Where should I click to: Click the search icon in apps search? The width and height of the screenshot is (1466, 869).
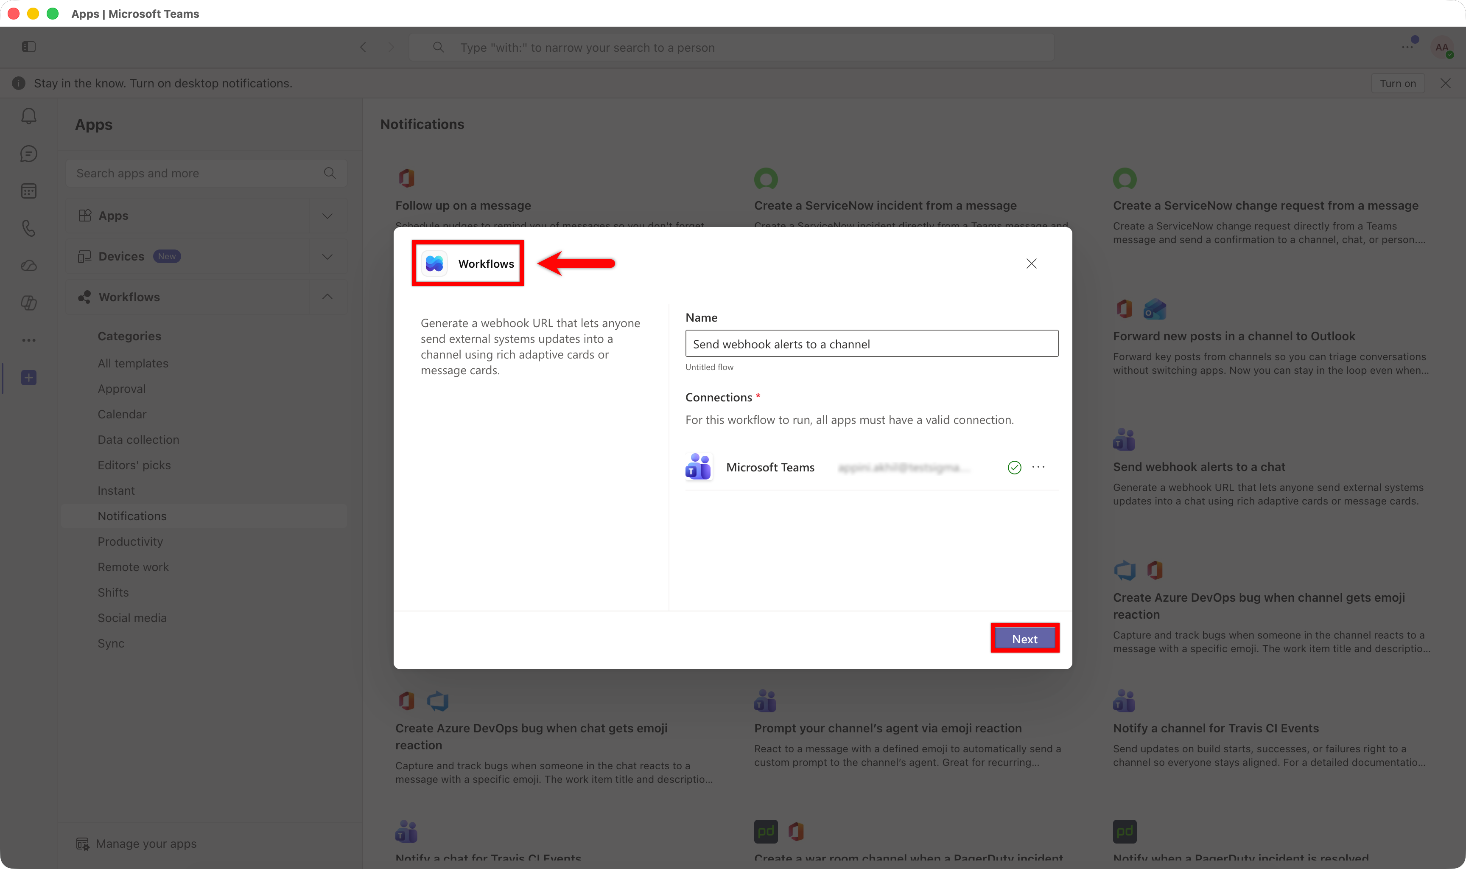(x=330, y=173)
